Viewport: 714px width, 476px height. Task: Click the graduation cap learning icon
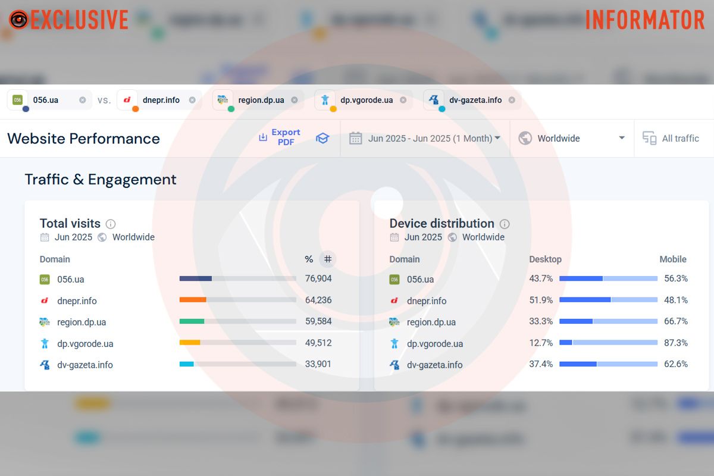point(322,138)
